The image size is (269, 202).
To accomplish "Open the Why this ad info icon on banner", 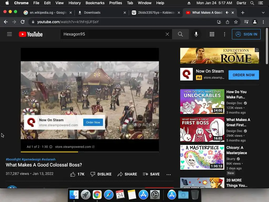I will [x=257, y=50].
